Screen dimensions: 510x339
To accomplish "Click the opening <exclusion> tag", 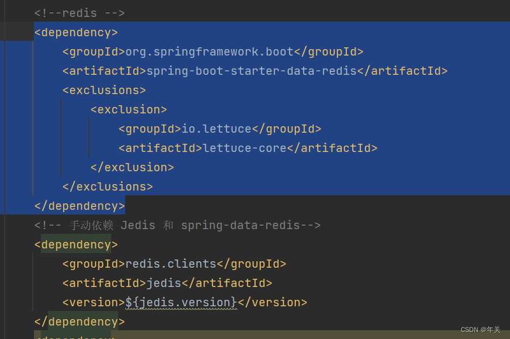I will (x=129, y=109).
